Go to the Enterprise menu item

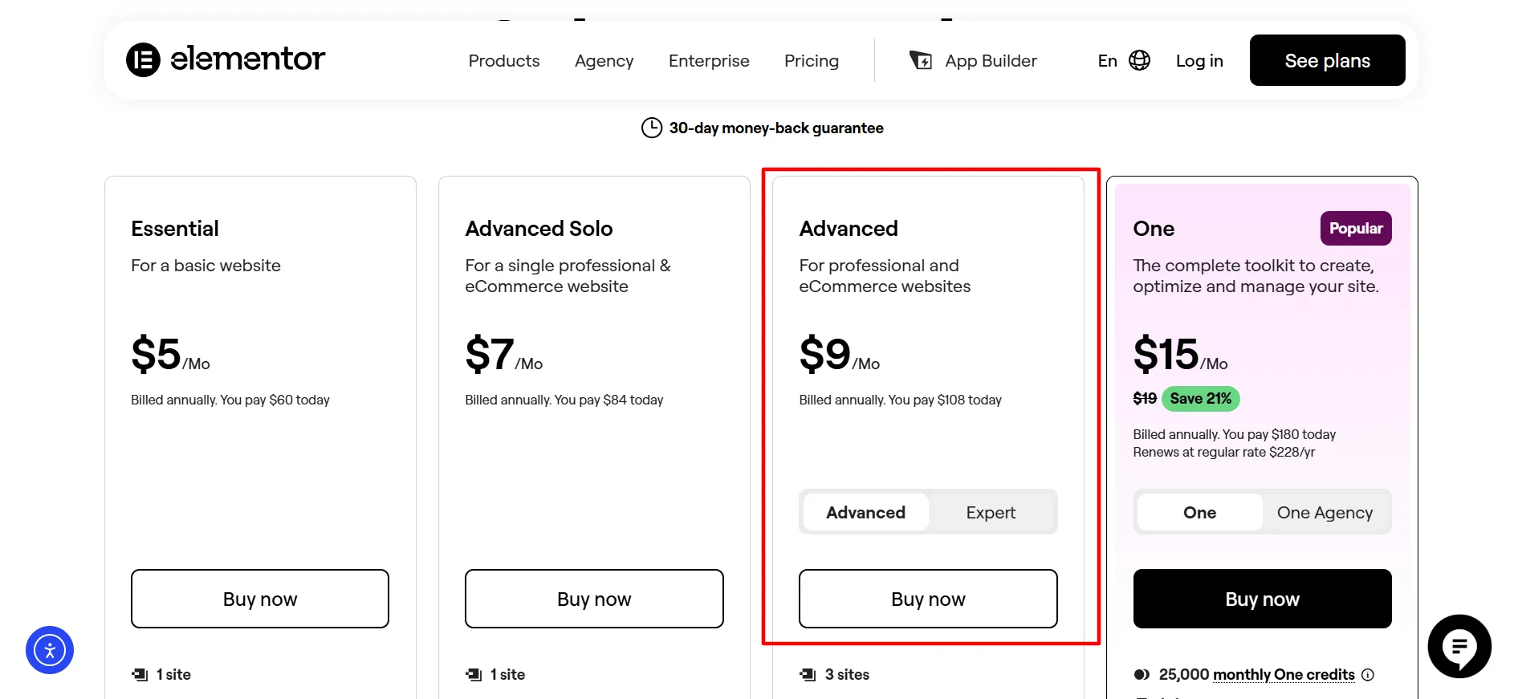click(x=709, y=61)
